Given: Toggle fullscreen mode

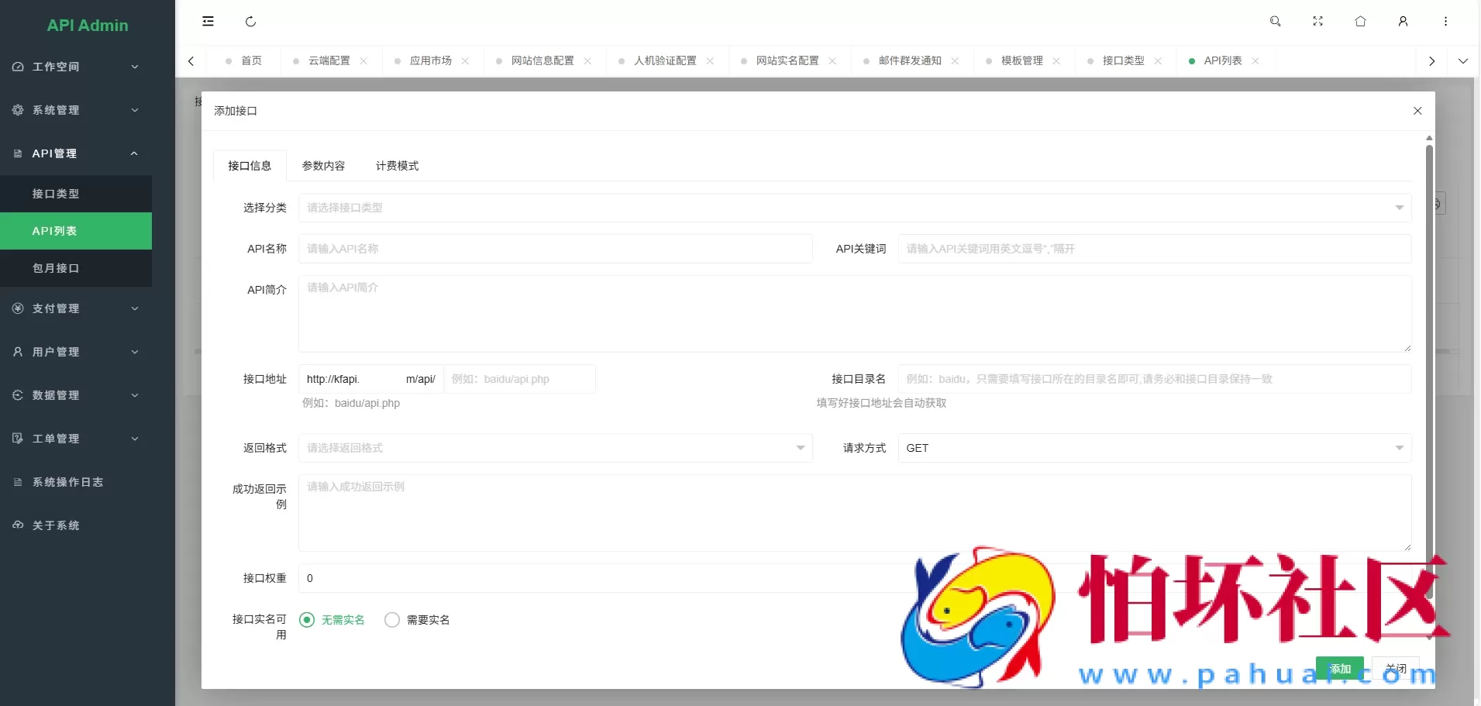Looking at the screenshot, I should pos(1318,21).
